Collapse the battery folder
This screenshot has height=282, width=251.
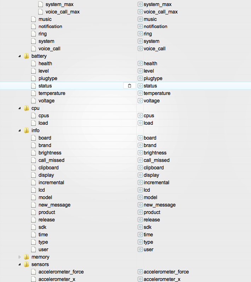tap(19, 56)
